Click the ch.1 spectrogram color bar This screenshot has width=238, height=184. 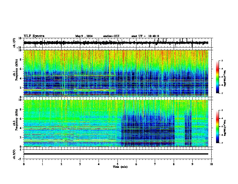pos(218,77)
